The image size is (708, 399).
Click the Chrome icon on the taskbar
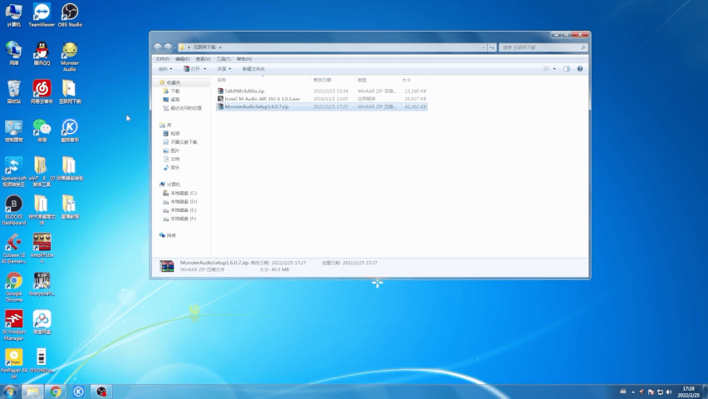coord(56,392)
